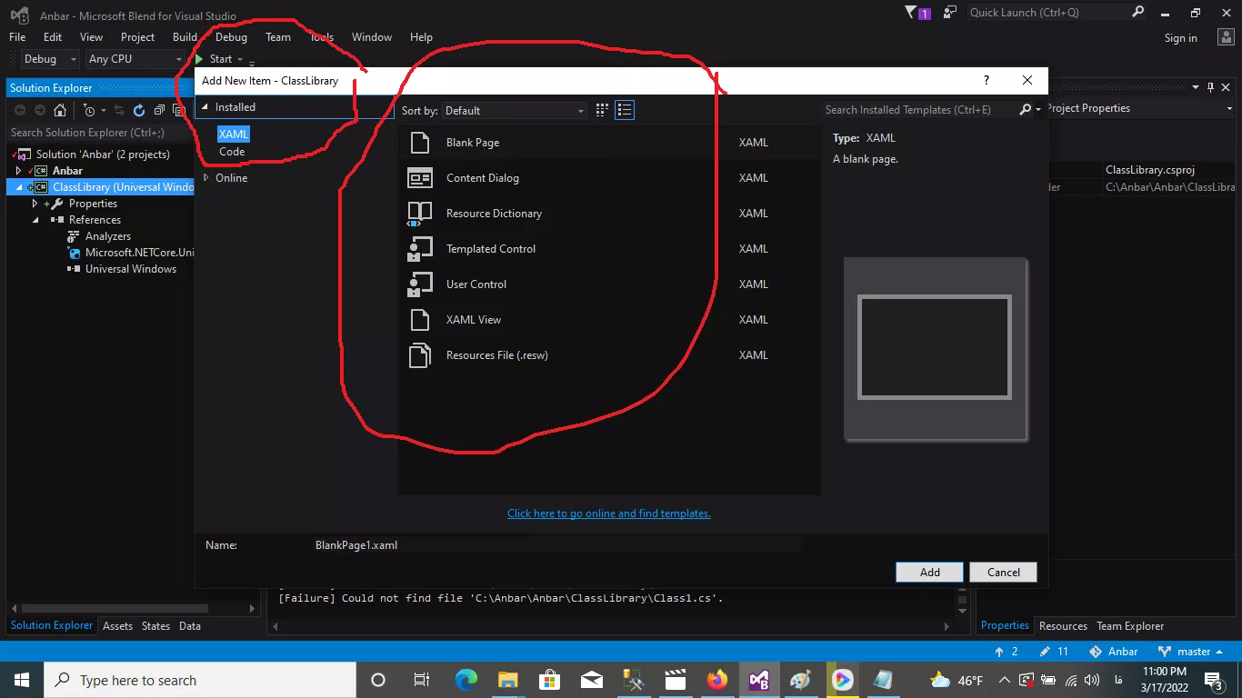Click Collapse All in Solution Explorer toolbar
This screenshot has height=698, width=1242.
pyautogui.click(x=159, y=110)
